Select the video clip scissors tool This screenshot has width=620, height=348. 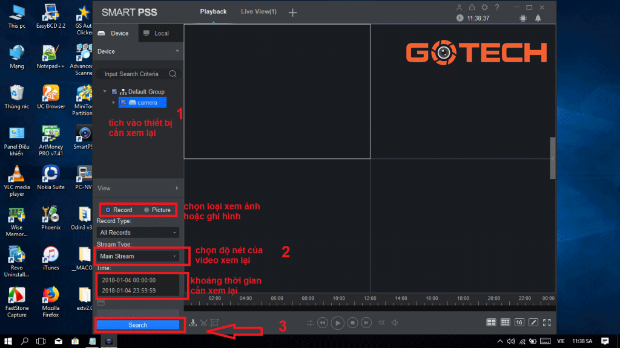point(203,322)
